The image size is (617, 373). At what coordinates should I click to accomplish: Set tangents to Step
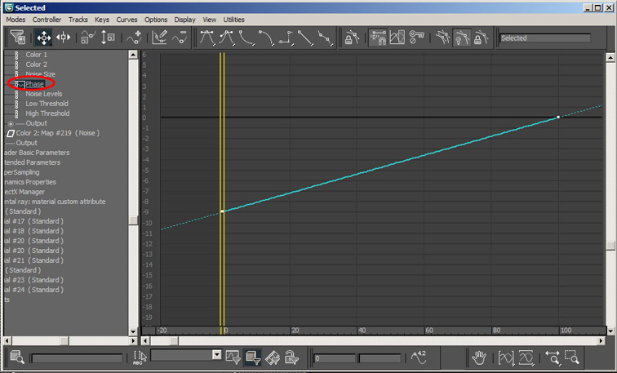[286, 38]
